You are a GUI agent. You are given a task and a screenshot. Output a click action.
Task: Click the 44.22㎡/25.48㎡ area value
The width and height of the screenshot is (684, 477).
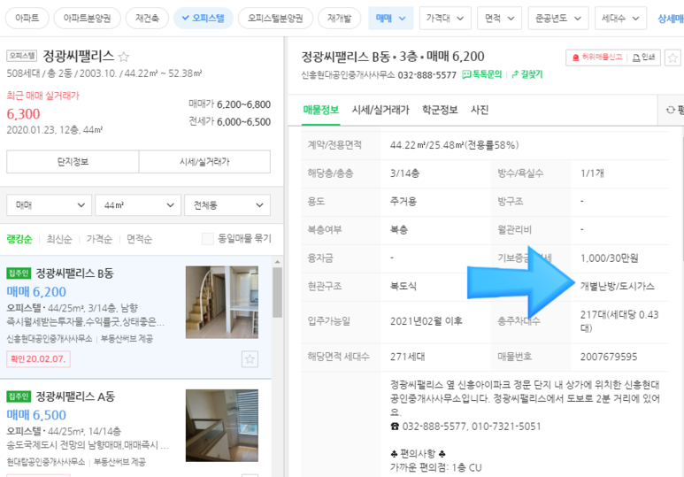click(x=454, y=145)
